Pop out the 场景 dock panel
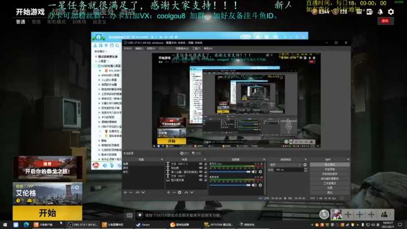407x229 pixels. click(162, 159)
